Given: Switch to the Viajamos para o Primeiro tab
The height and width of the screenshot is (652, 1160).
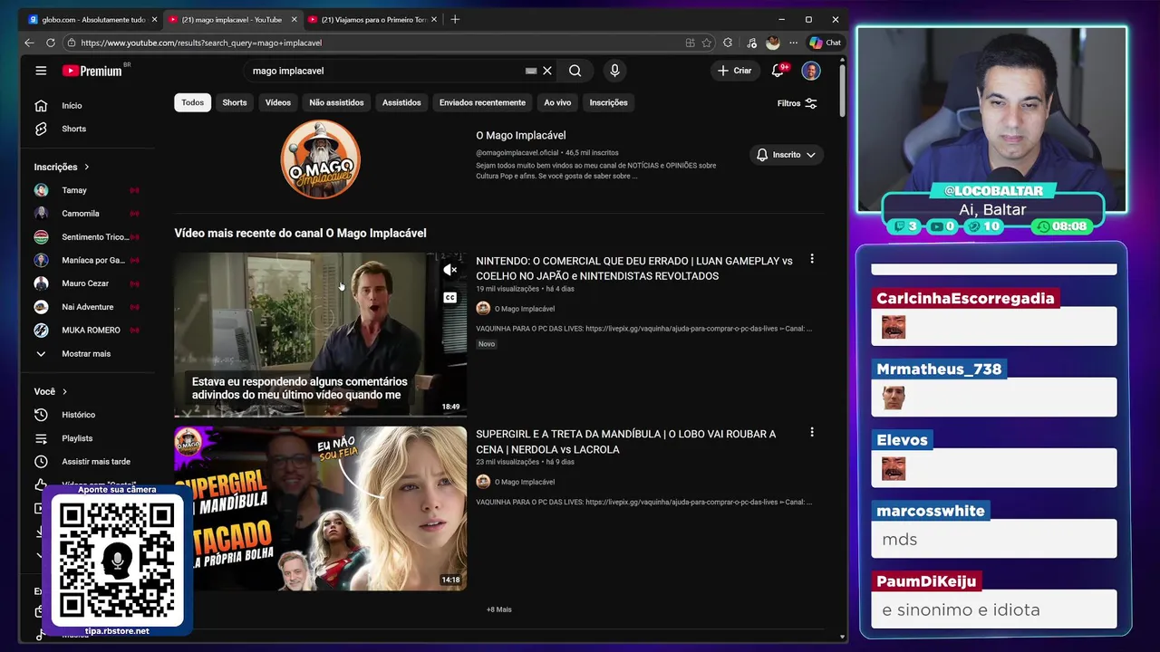Looking at the screenshot, I should click(x=372, y=19).
